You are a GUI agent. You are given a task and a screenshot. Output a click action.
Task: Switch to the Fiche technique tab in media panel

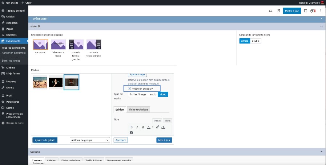coord(138,110)
